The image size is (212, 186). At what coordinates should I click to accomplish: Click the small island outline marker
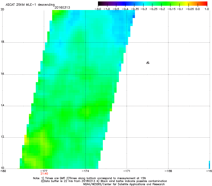(x=148, y=63)
